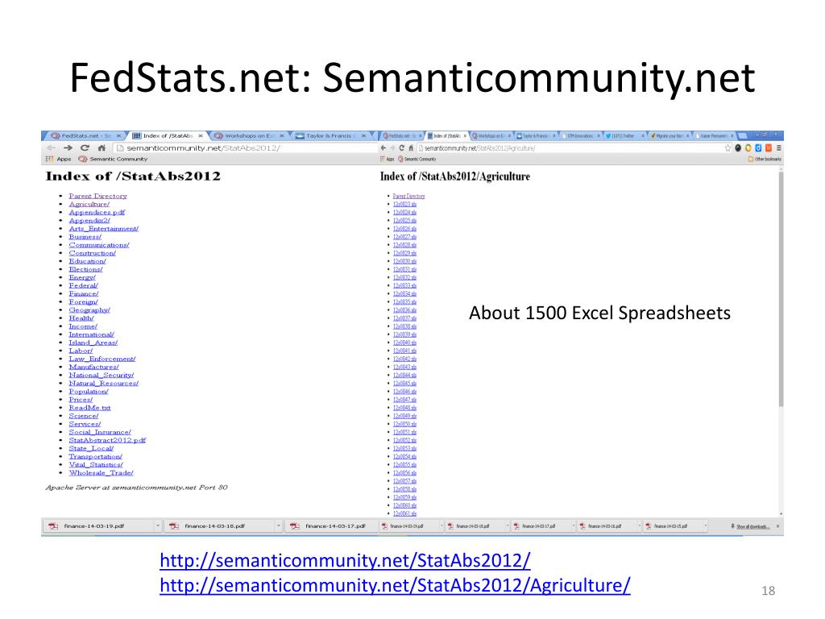
Task: Click Show all downloads link
Action: [x=752, y=526]
